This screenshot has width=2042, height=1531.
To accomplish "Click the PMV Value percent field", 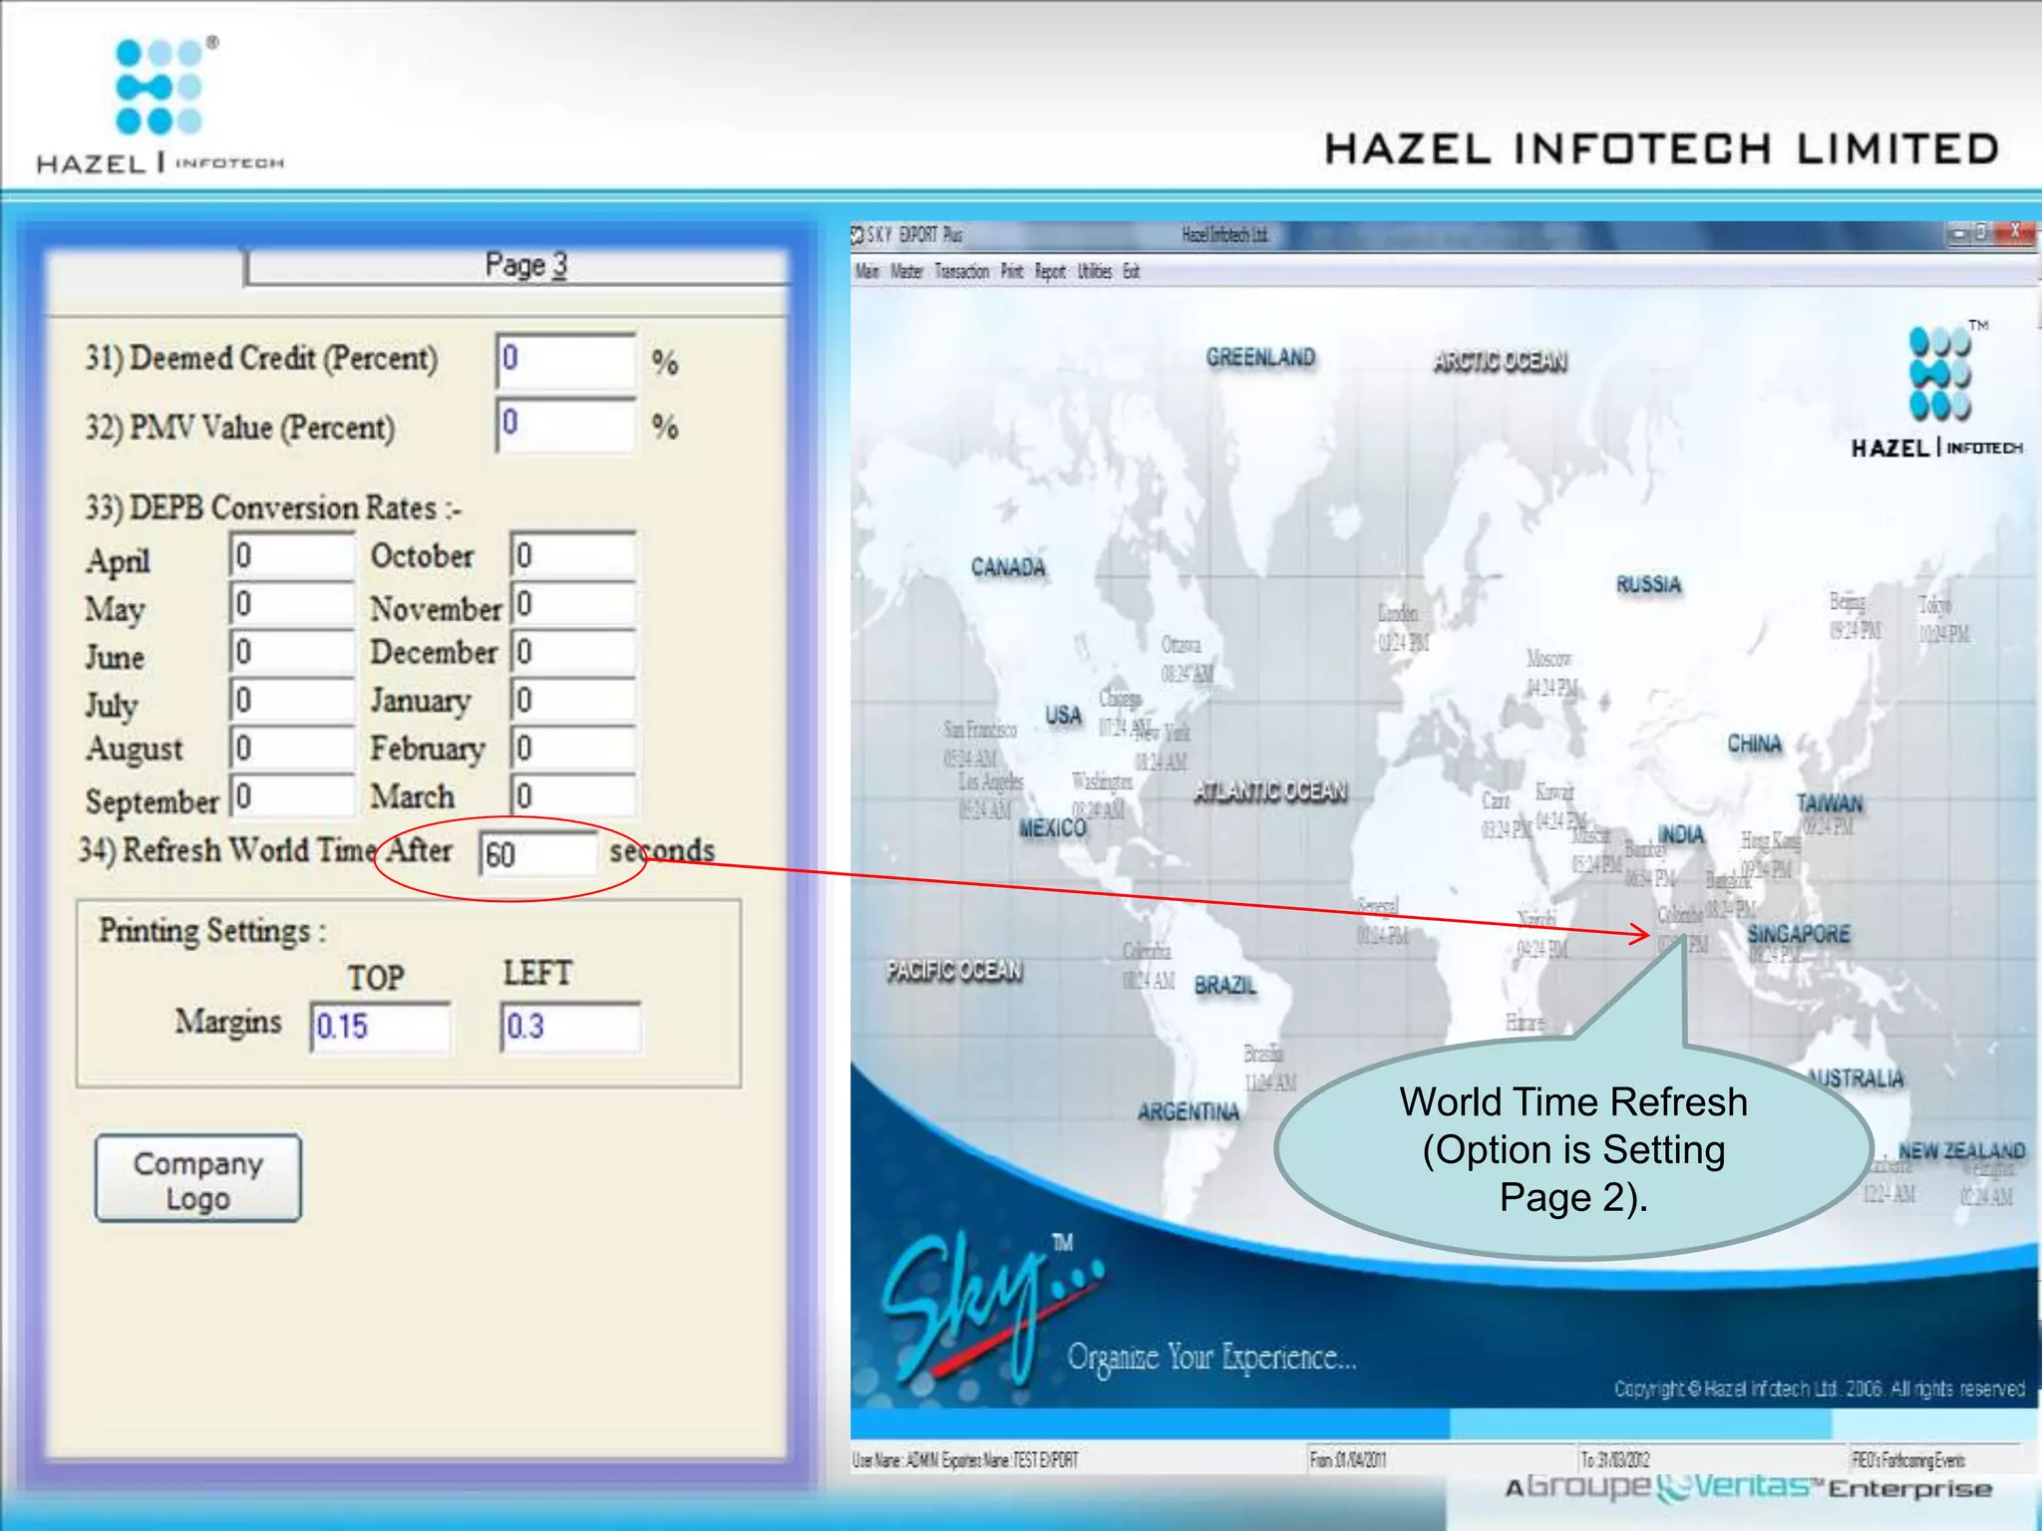I will [x=565, y=425].
